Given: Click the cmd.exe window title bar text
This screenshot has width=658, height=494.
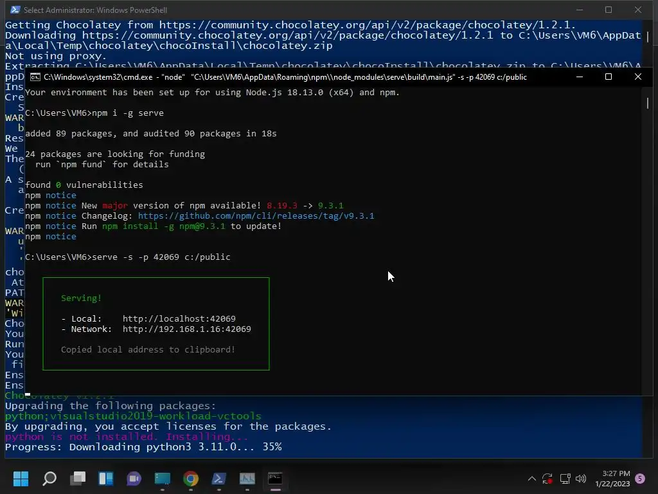Looking at the screenshot, I should (285, 77).
